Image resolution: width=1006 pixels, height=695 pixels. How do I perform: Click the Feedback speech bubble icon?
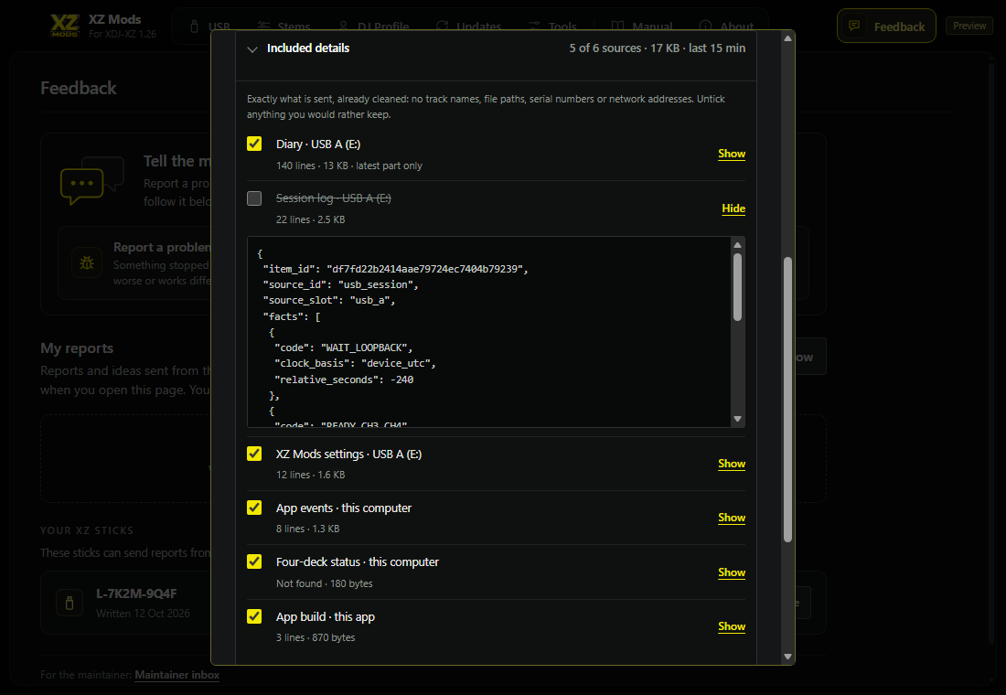point(854,26)
